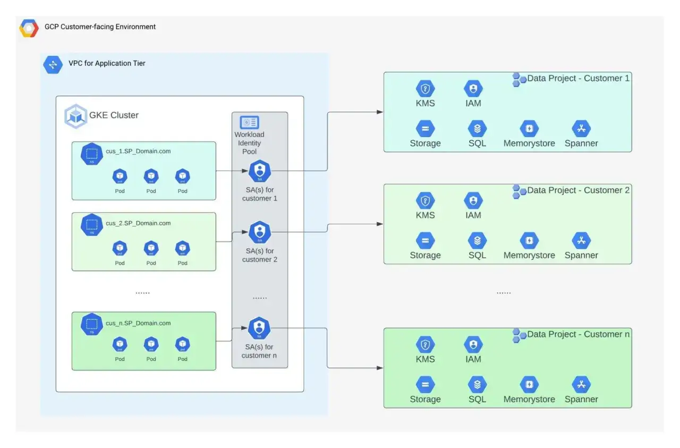Click the Spanner icon in Customer 2 project
Viewport: 680px width, 448px height.
click(x=581, y=241)
